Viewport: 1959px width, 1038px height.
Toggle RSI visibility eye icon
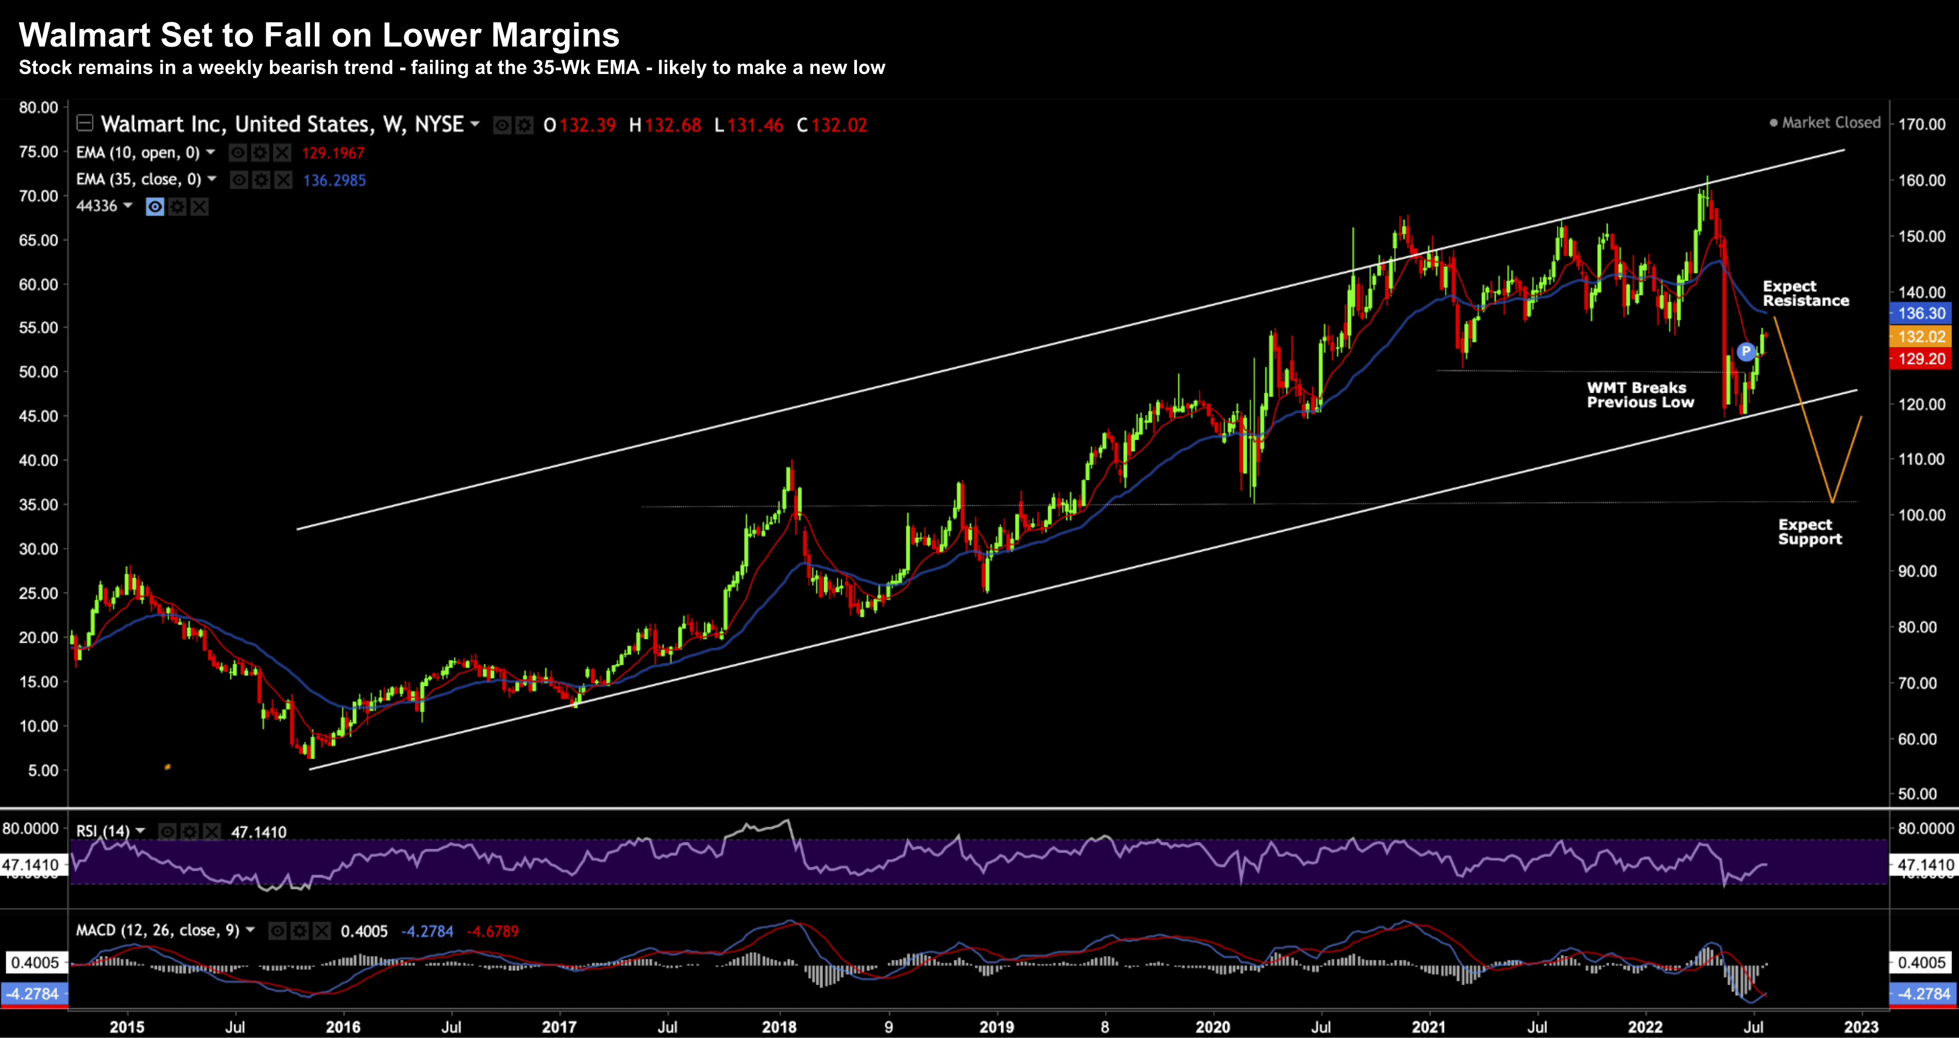168,832
